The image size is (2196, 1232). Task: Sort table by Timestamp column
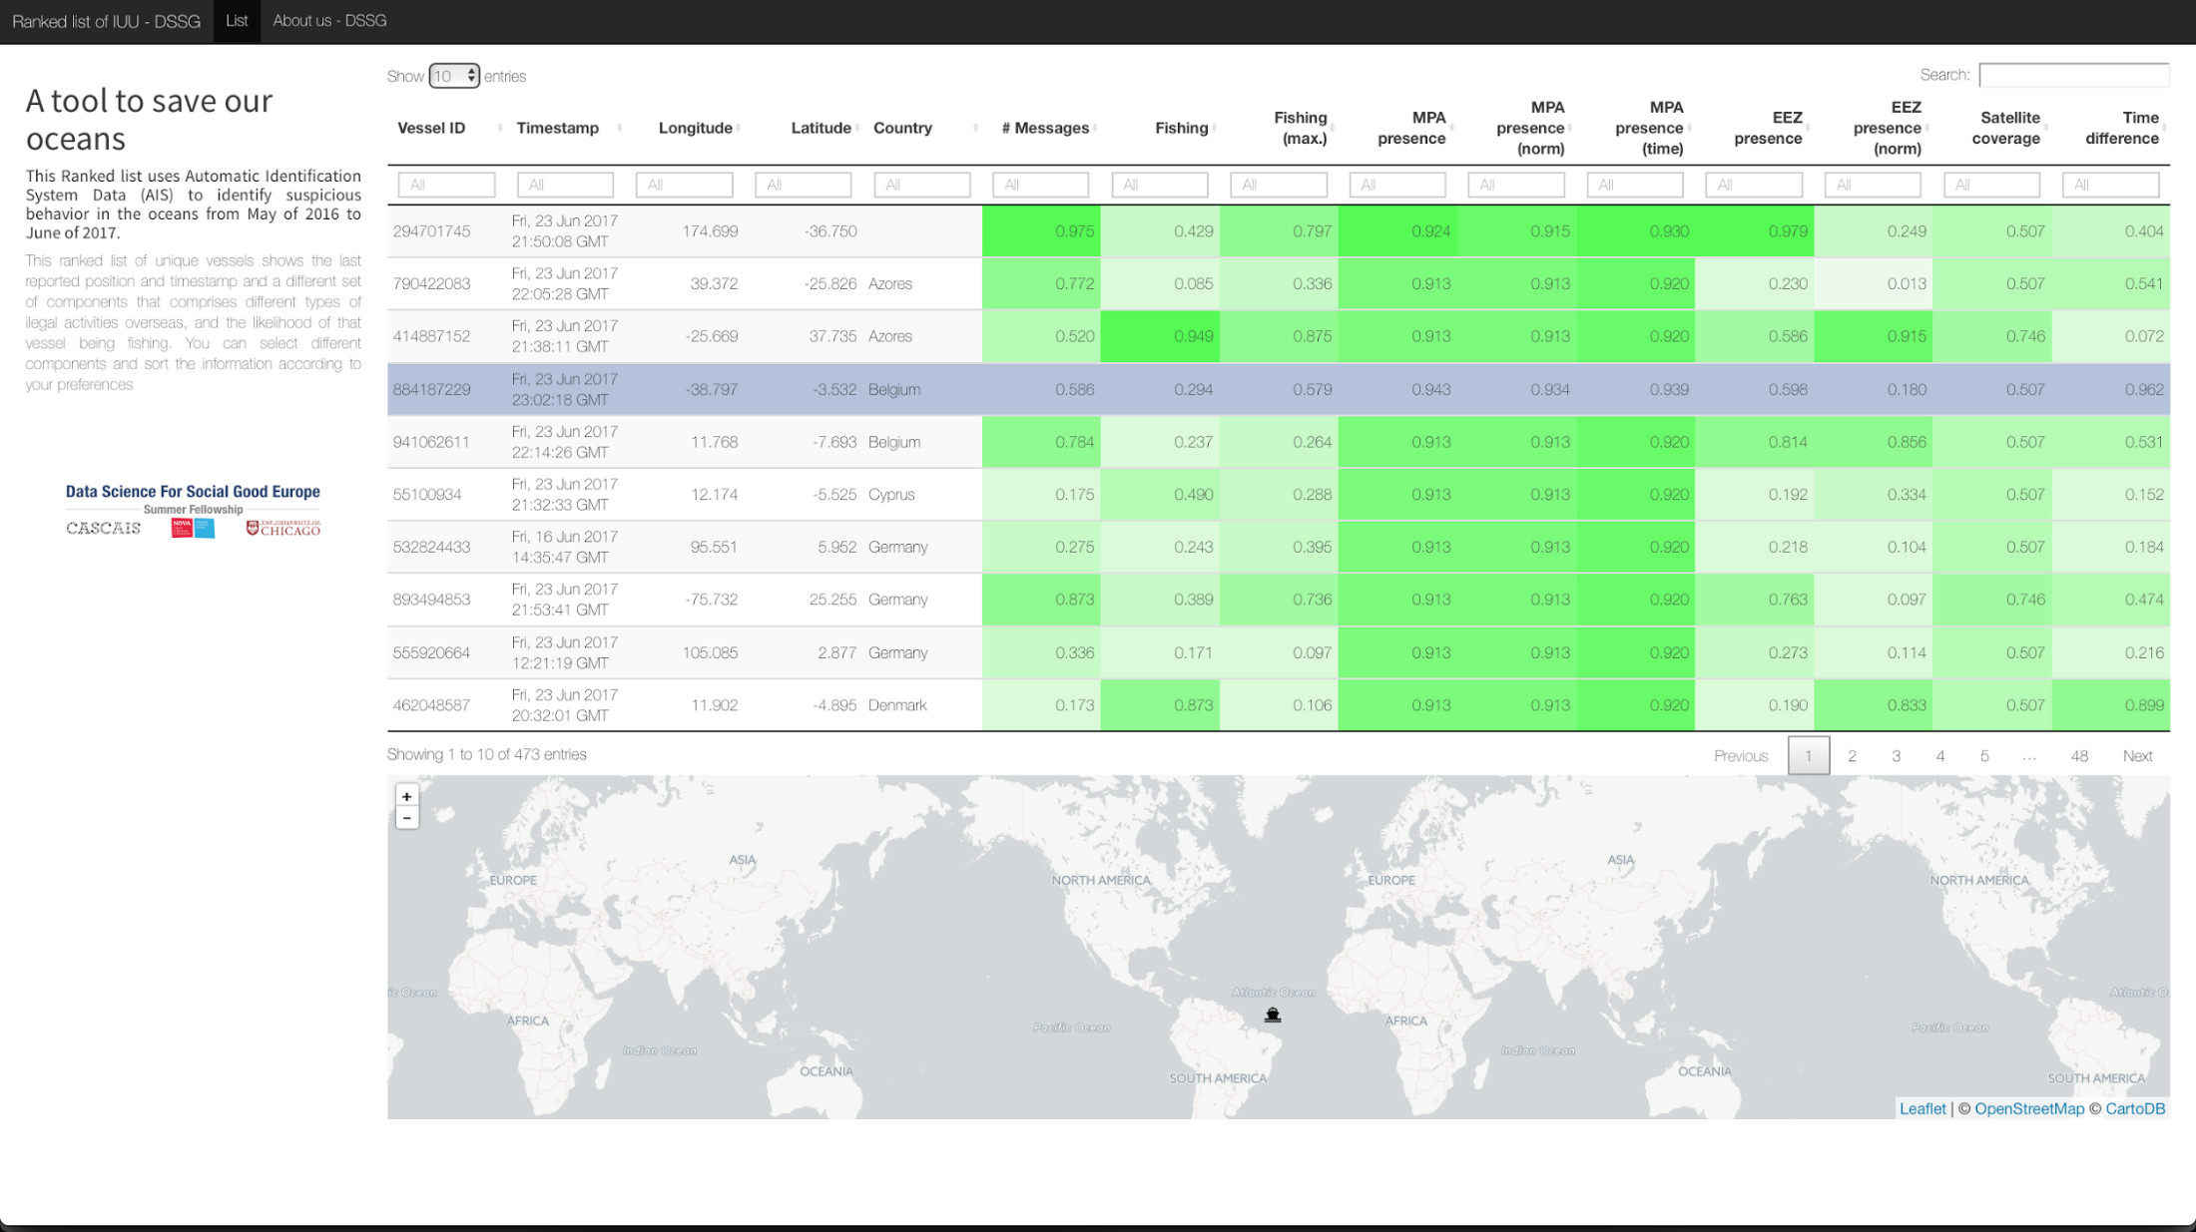point(565,128)
